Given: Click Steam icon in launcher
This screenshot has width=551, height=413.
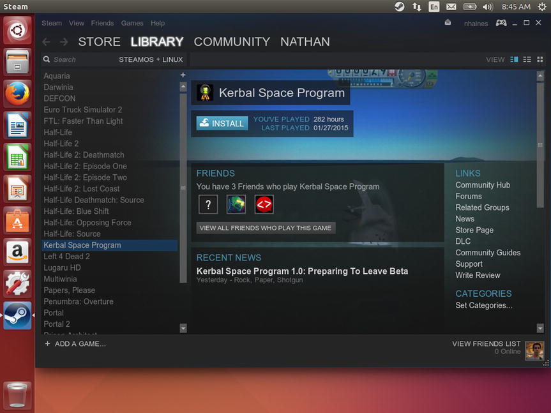Looking at the screenshot, I should (x=17, y=315).
